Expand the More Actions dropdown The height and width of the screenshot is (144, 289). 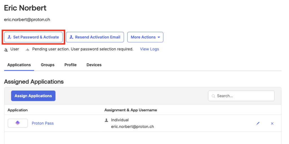[145, 37]
